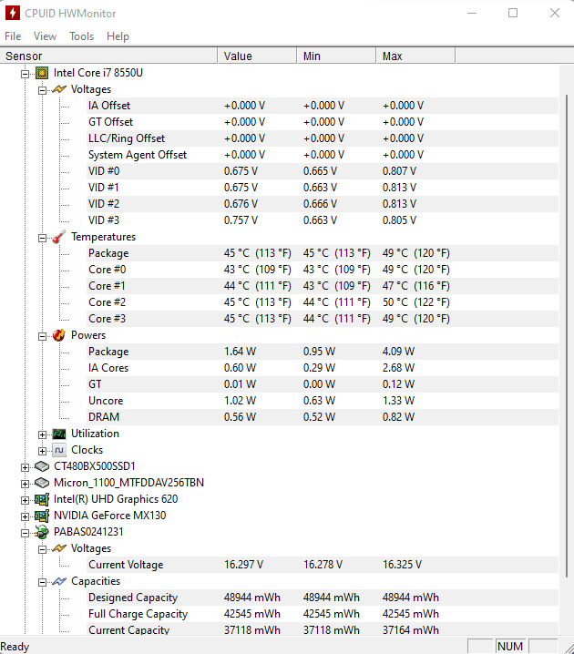Image resolution: width=574 pixels, height=654 pixels.
Task: Click the CT480BX500SSD1 drive icon
Action: [x=42, y=466]
